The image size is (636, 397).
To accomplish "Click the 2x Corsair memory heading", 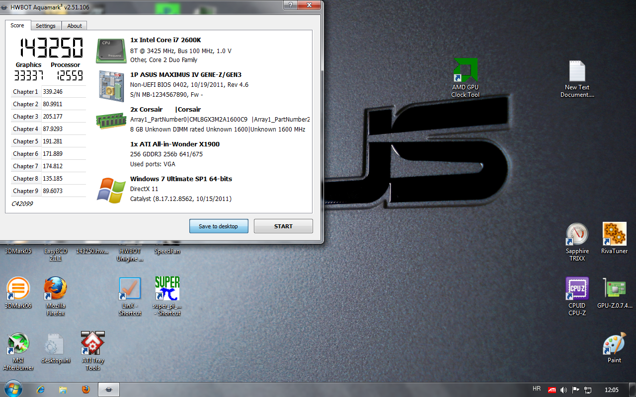I will 165,110.
